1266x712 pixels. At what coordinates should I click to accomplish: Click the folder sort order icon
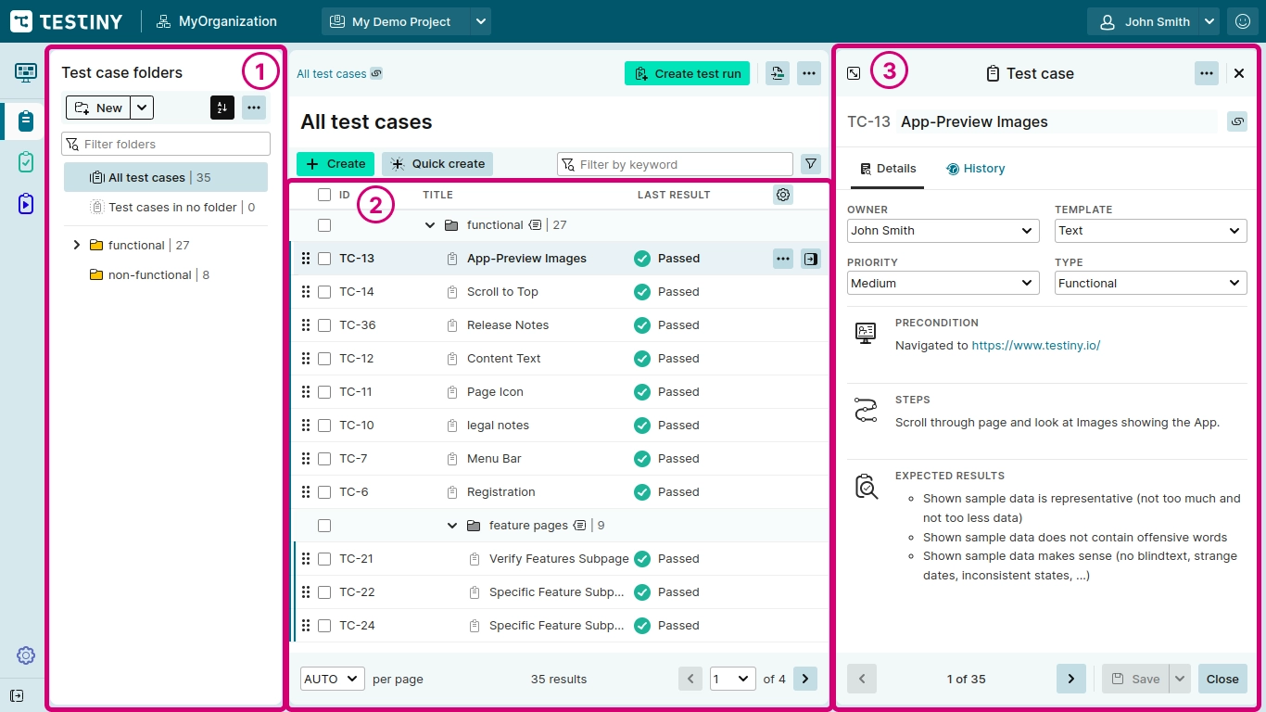click(222, 108)
